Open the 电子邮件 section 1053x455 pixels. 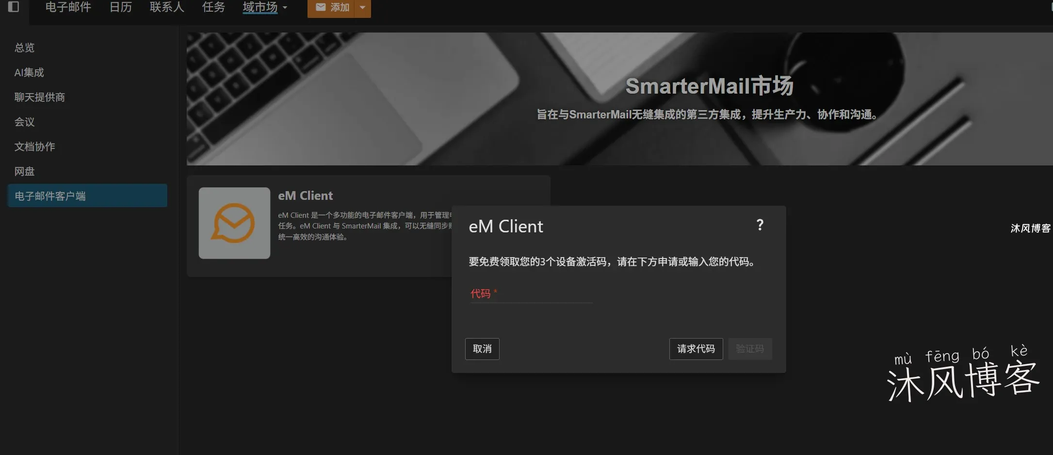click(68, 7)
